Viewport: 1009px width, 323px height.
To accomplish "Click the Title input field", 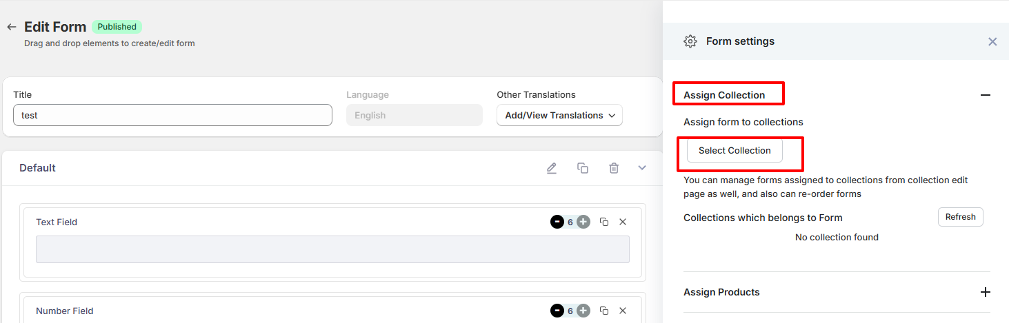I will pyautogui.click(x=172, y=115).
